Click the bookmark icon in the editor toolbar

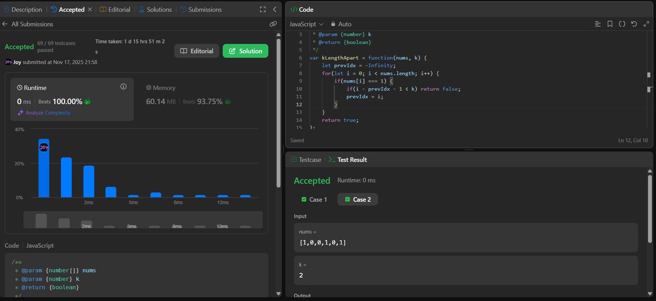pyautogui.click(x=610, y=24)
